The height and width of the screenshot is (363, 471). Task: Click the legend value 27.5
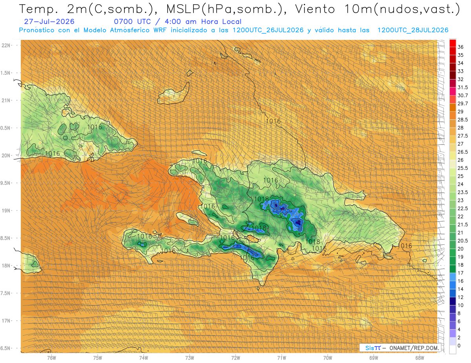pyautogui.click(x=463, y=136)
